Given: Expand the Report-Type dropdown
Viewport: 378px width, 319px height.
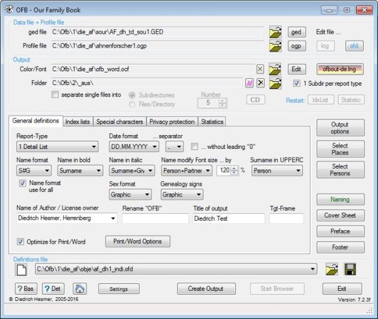Looking at the screenshot, I should pos(58,147).
